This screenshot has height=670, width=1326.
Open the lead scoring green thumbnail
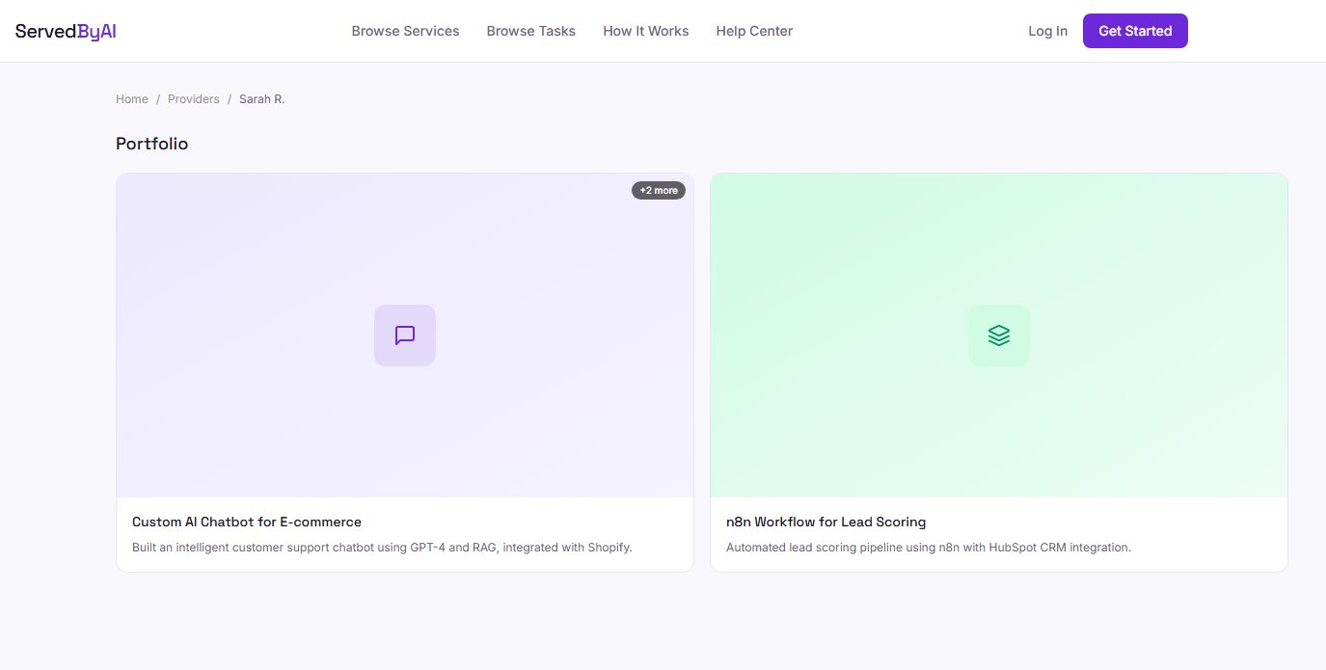click(x=999, y=335)
